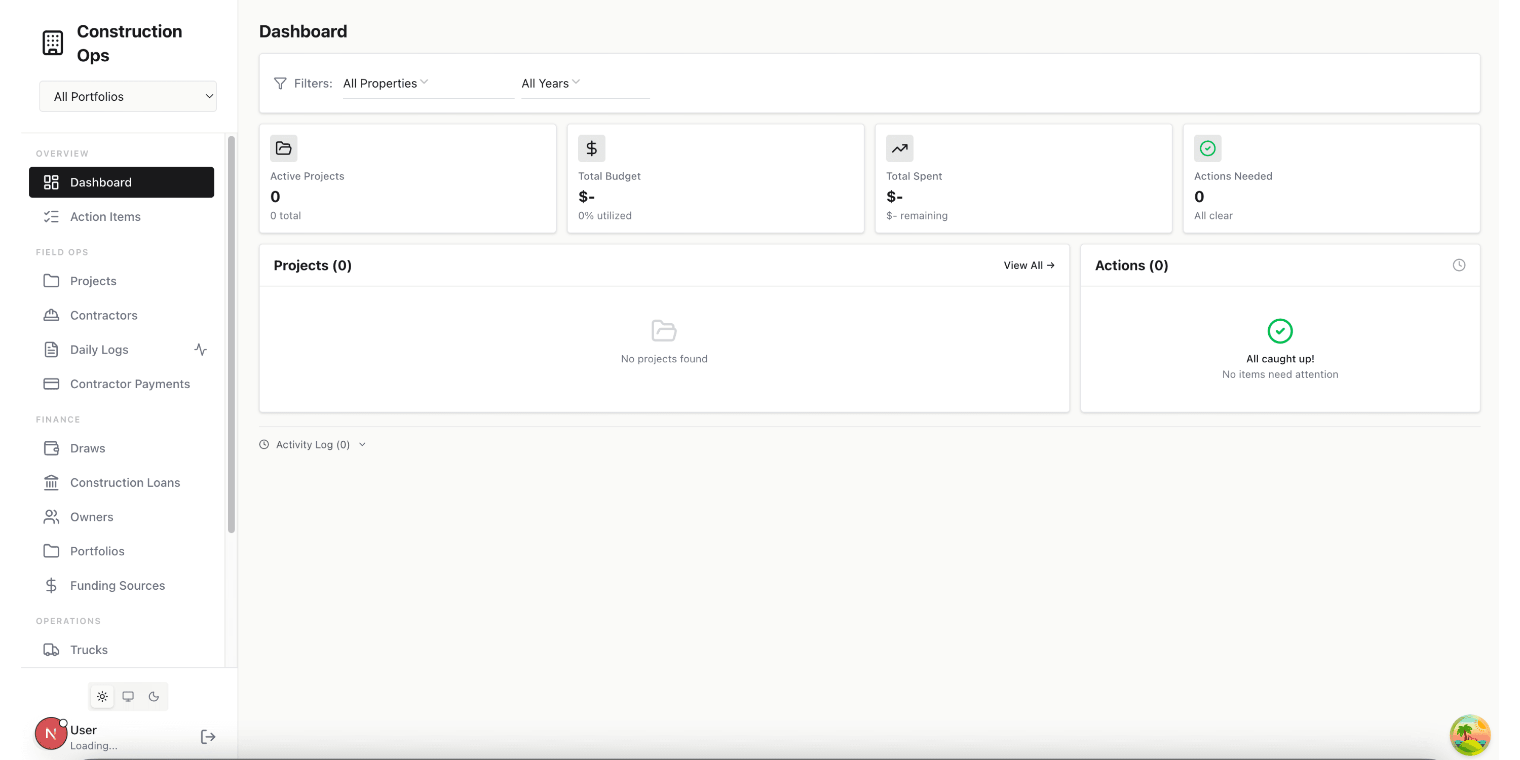
Task: Click the activity pulse icon beside Daily Logs
Action: click(201, 349)
